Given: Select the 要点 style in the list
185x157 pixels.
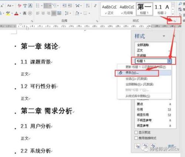Looking at the screenshot, I should [155, 104].
